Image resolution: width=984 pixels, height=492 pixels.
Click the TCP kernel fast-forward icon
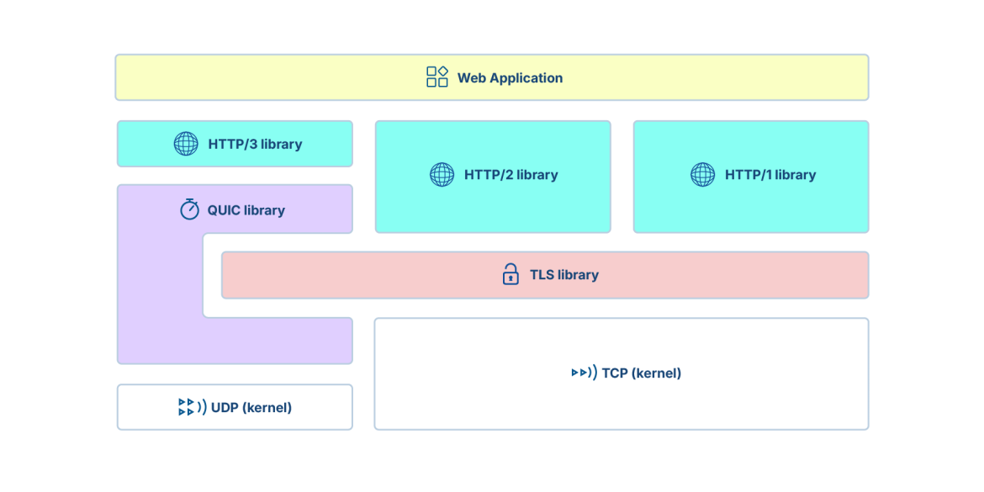[584, 373]
